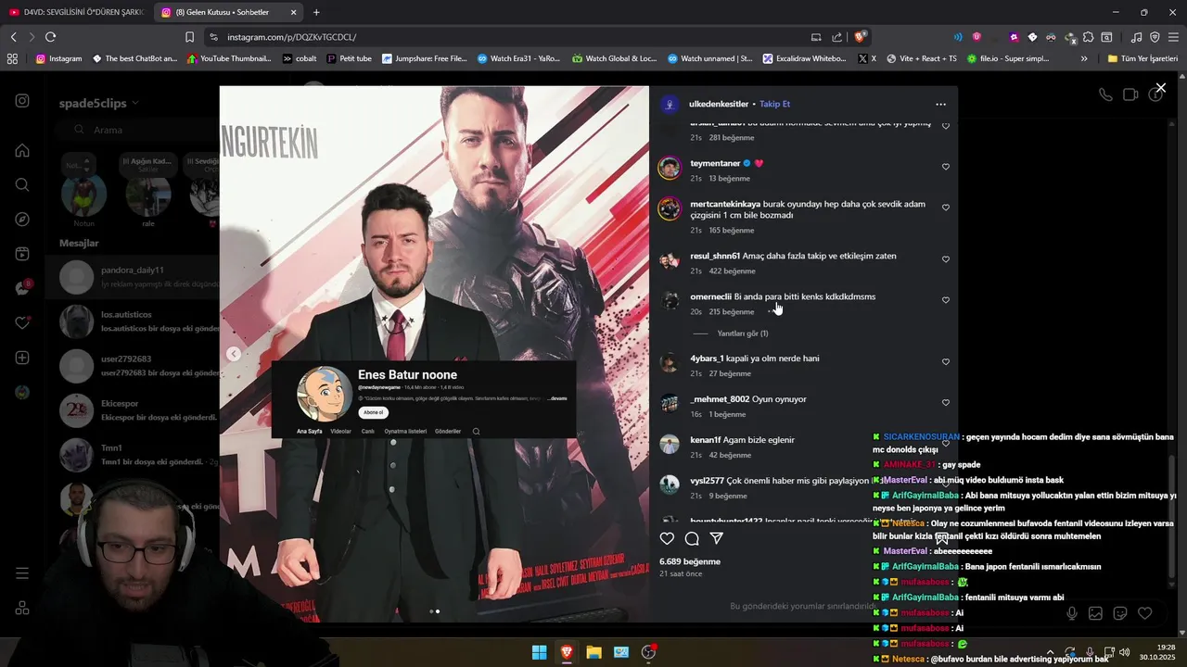The image size is (1187, 667).
Task: Open Brave Shields icon in address bar
Action: click(x=861, y=37)
